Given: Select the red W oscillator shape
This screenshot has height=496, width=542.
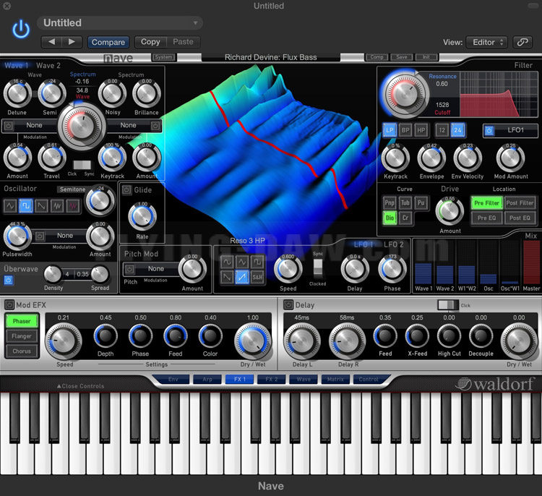Looking at the screenshot, I should tap(73, 206).
